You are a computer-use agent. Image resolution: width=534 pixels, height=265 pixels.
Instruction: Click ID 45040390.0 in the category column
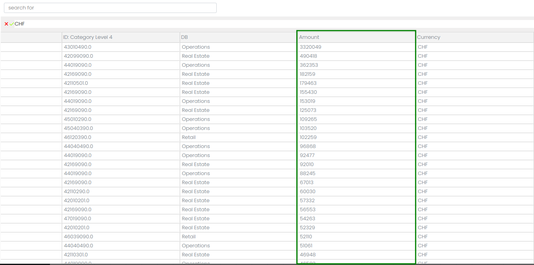tap(78, 128)
